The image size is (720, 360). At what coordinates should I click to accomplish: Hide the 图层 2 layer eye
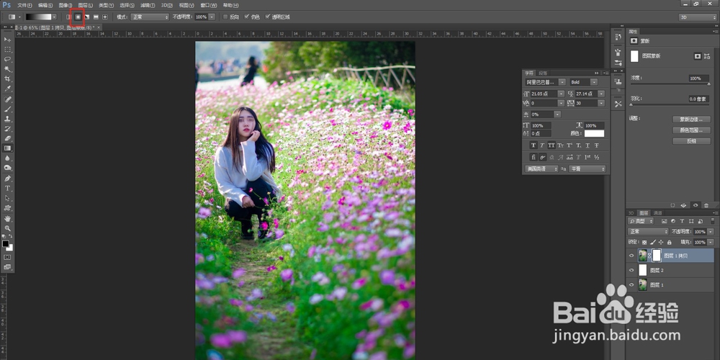(632, 270)
